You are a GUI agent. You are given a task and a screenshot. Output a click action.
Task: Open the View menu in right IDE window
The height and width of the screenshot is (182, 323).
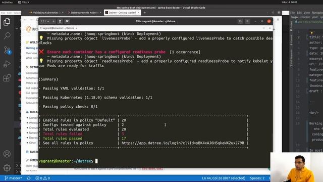307,13
